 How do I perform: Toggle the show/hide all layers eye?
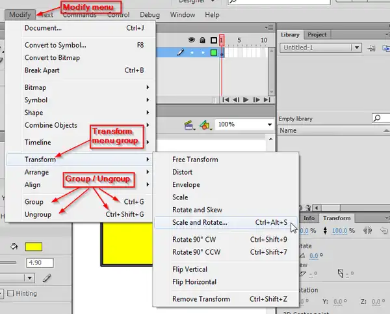click(191, 40)
